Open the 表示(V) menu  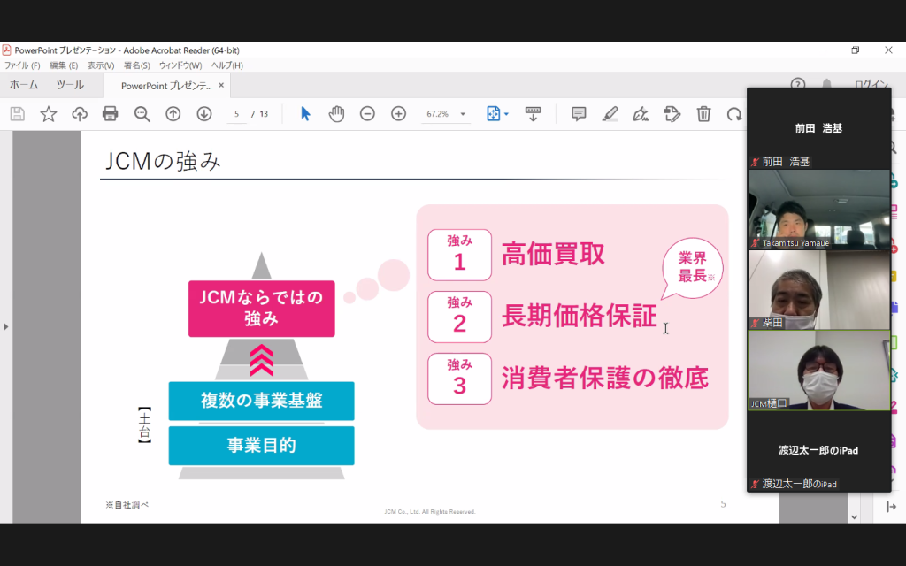(101, 65)
